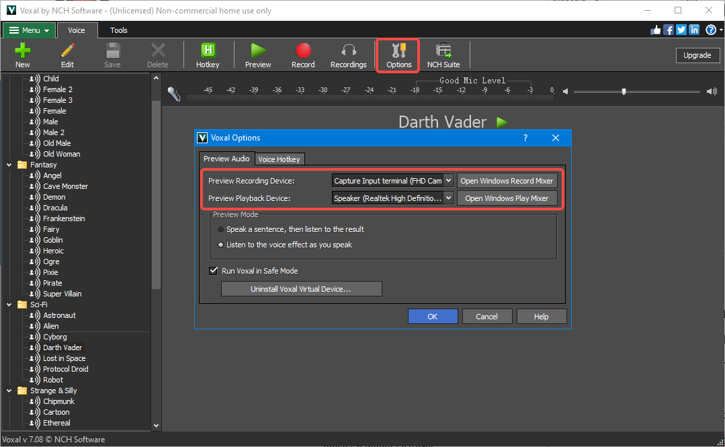Click the volume slider handle

(624, 91)
